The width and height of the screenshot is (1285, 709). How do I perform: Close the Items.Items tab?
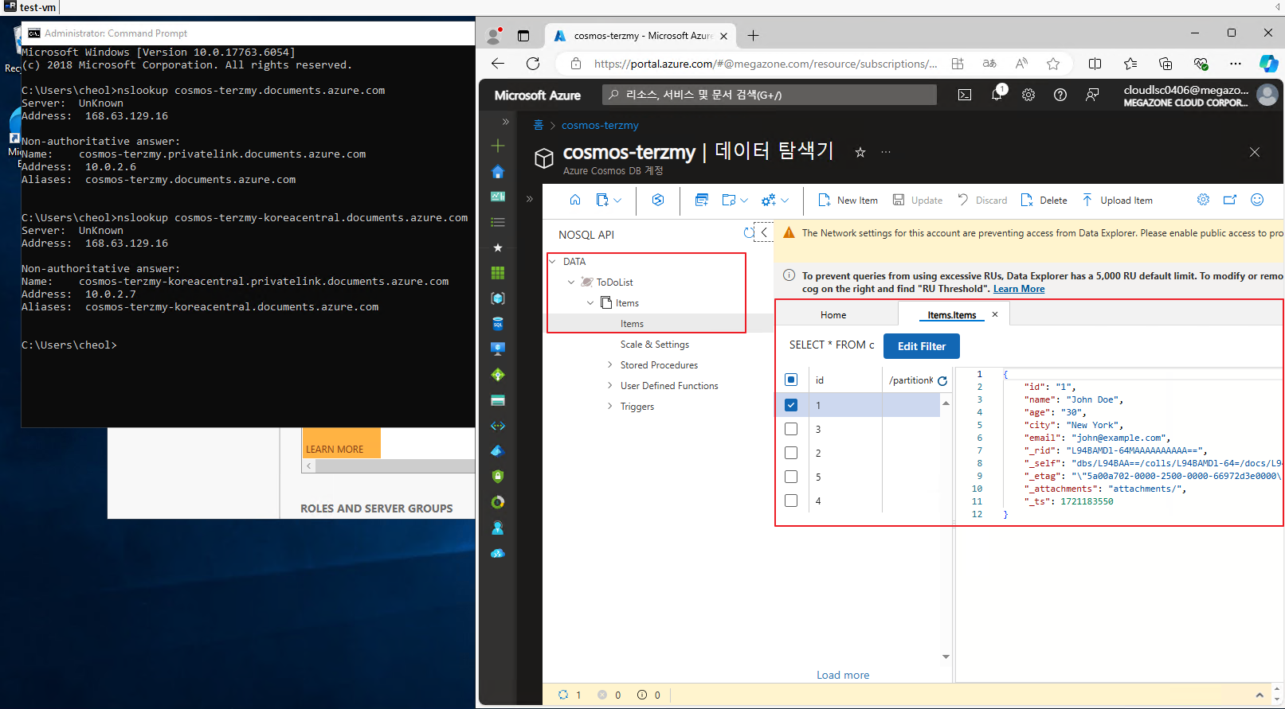[995, 314]
